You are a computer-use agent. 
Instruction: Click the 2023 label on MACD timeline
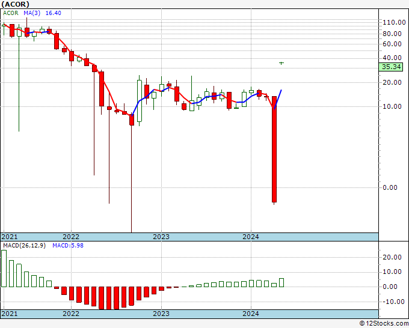(x=161, y=314)
